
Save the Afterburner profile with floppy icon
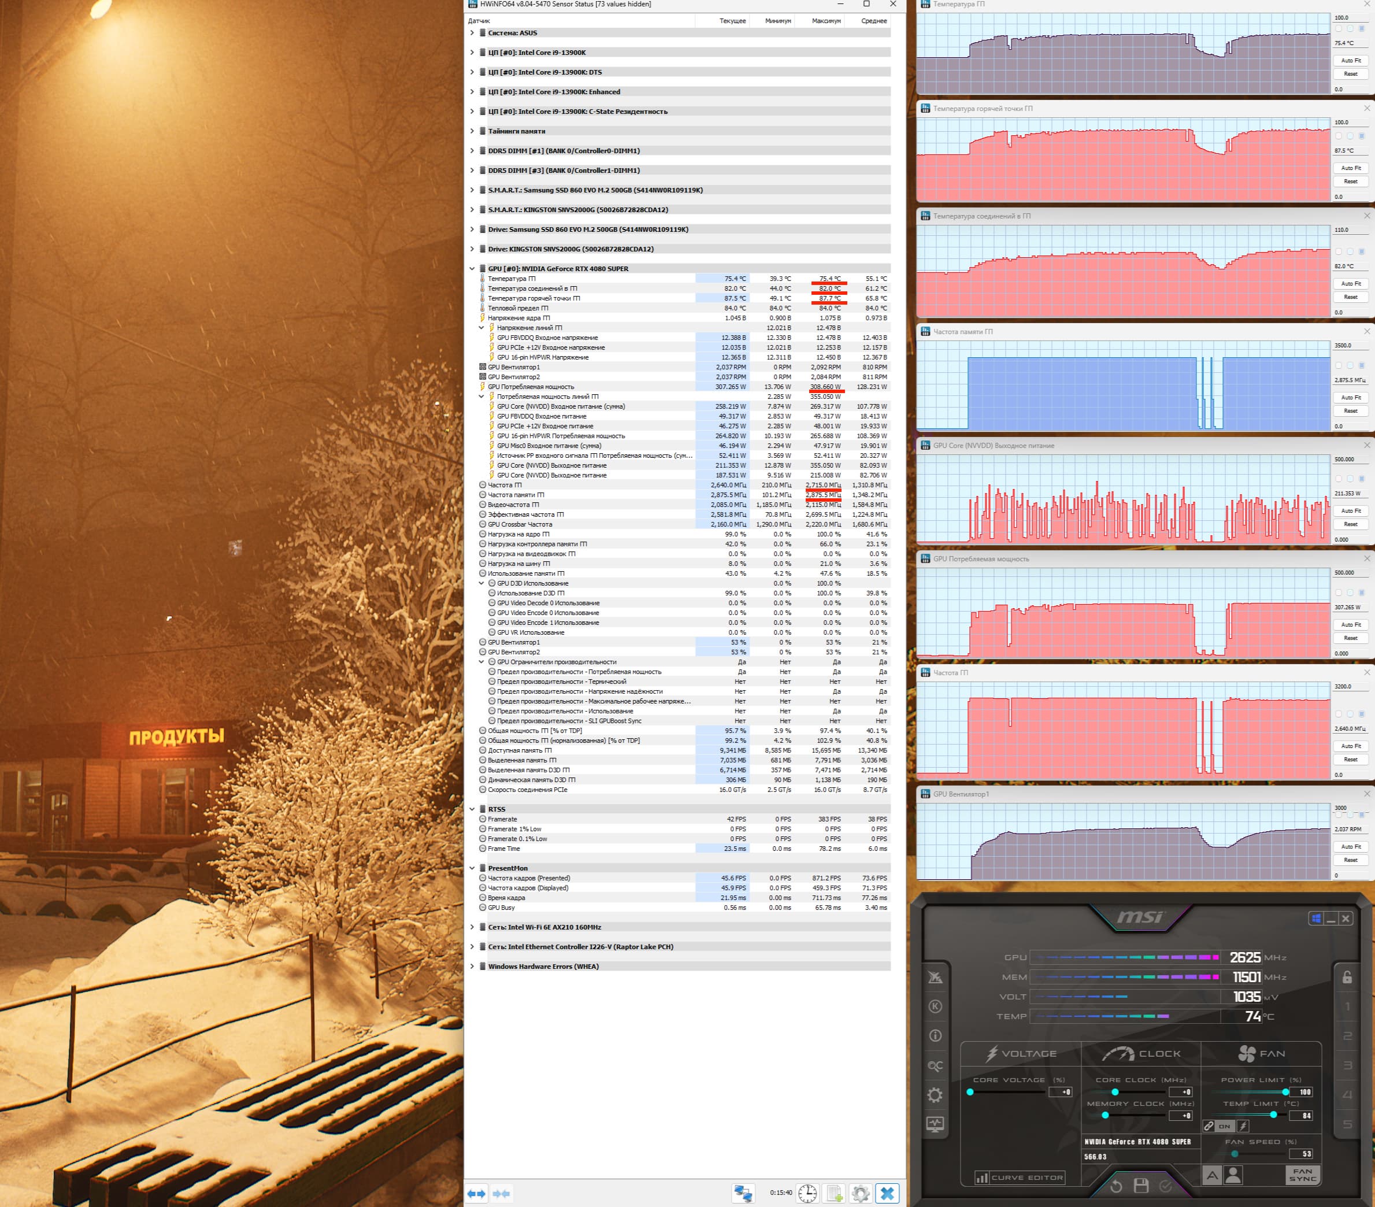pos(1141,1186)
